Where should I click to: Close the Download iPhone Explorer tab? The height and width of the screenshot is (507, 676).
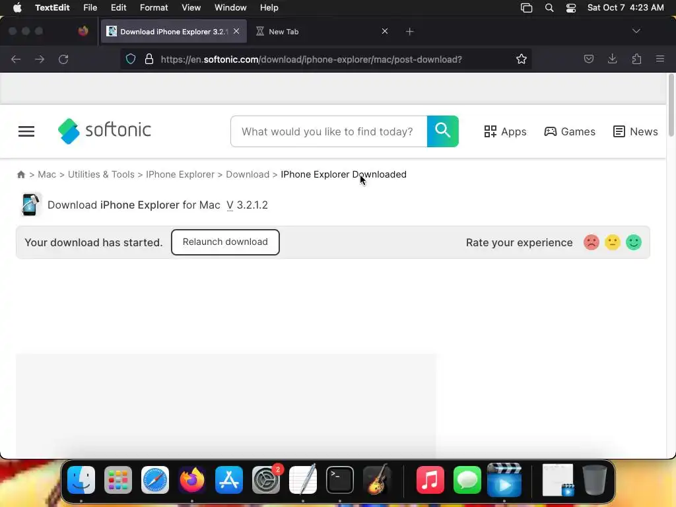coord(236,31)
